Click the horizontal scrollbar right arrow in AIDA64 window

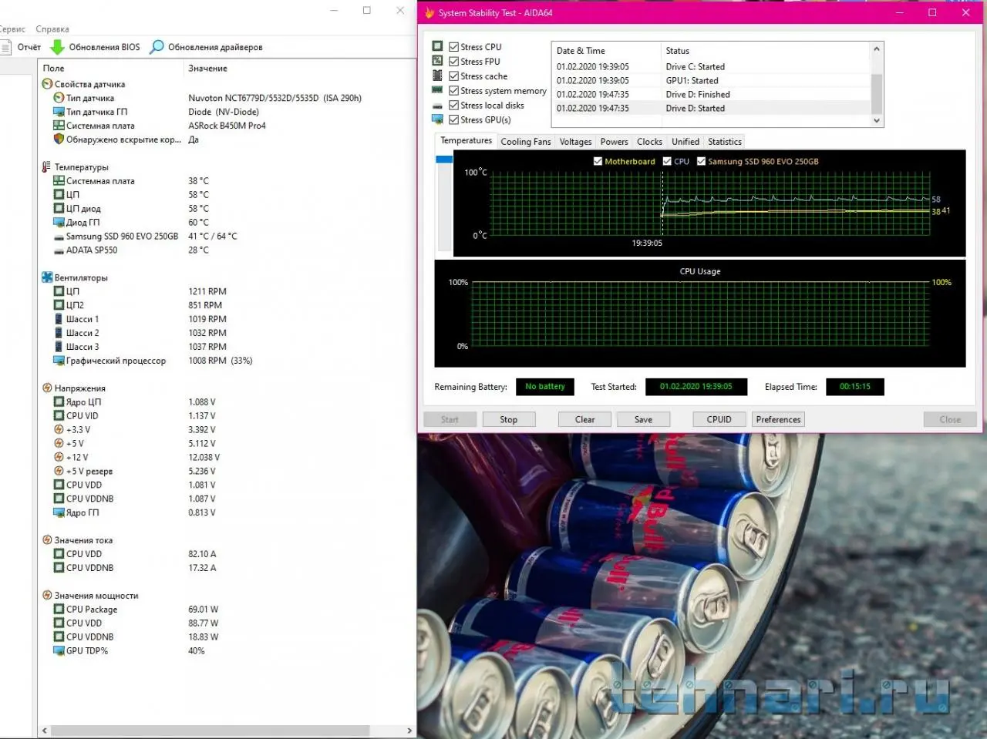[409, 731]
